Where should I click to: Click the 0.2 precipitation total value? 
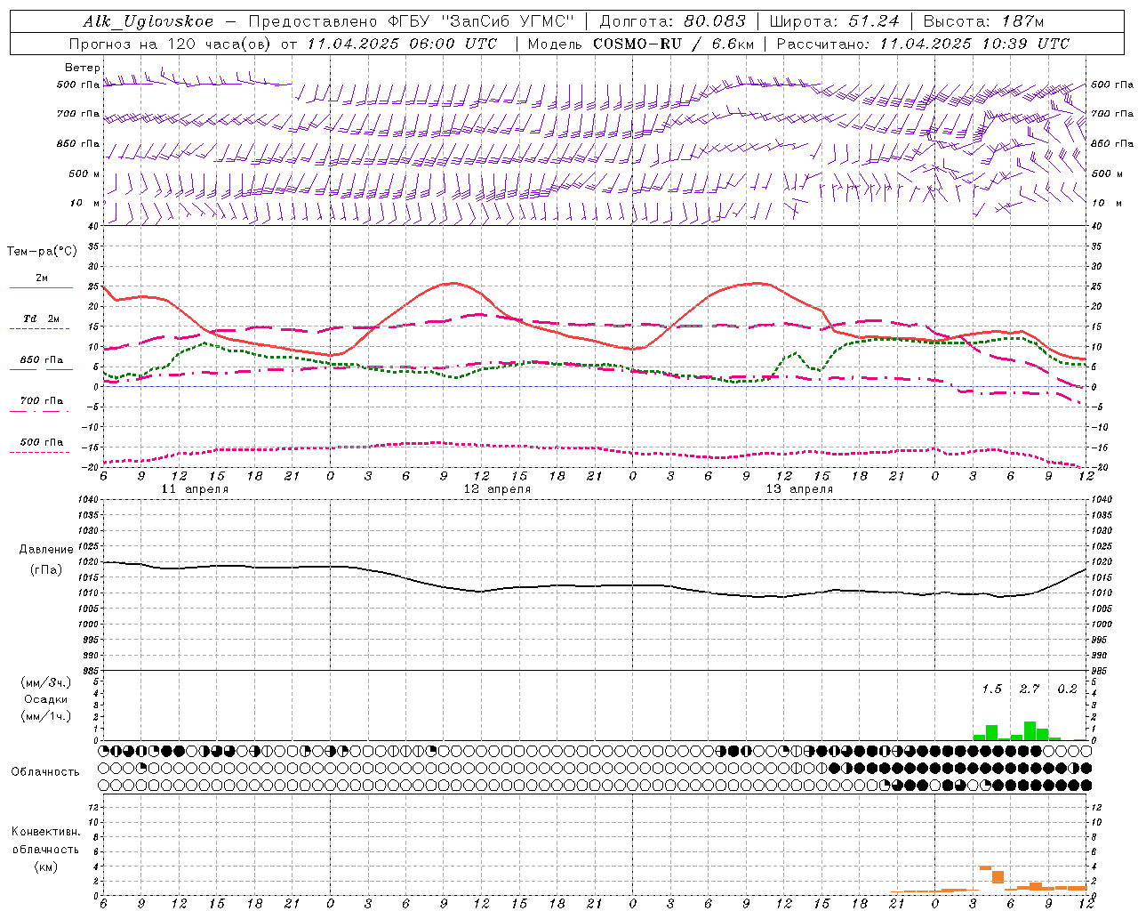(1067, 689)
